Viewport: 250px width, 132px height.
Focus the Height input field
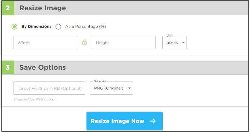click(124, 43)
